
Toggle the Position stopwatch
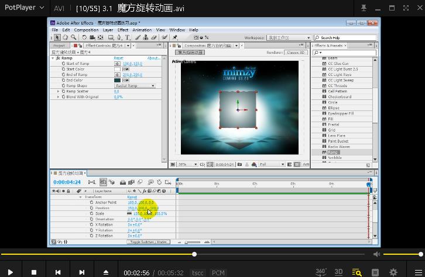[91, 208]
